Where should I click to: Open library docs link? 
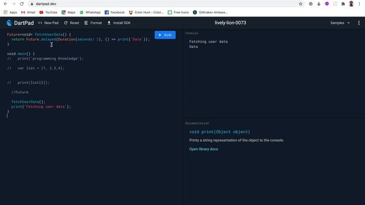coord(204,149)
